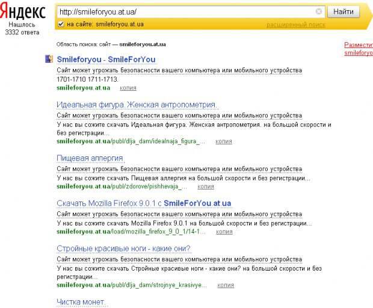Open the "Пищевая аллергия" search result
373x308 pixels.
[90, 158]
